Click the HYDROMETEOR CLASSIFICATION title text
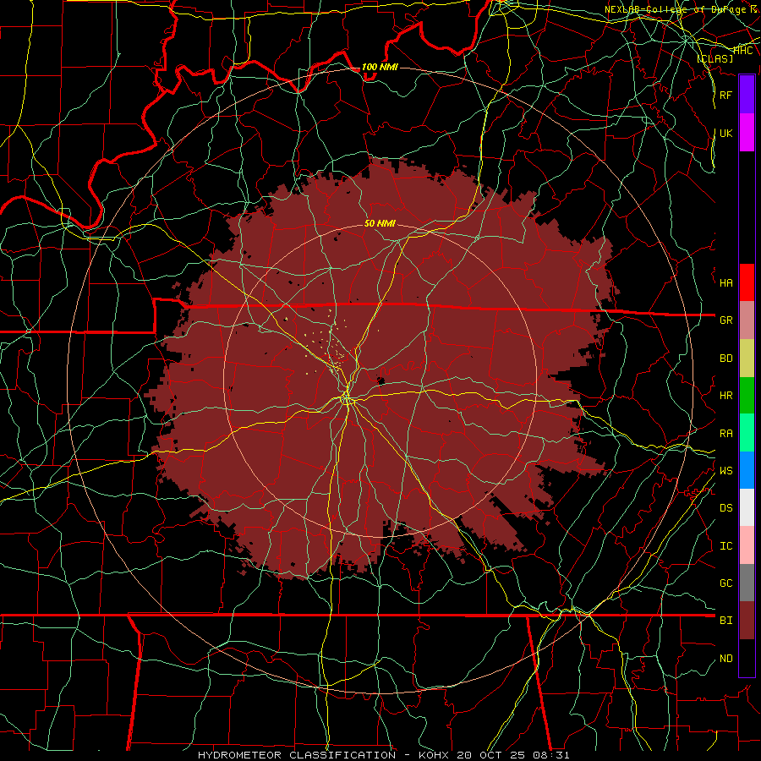 tap(297, 755)
